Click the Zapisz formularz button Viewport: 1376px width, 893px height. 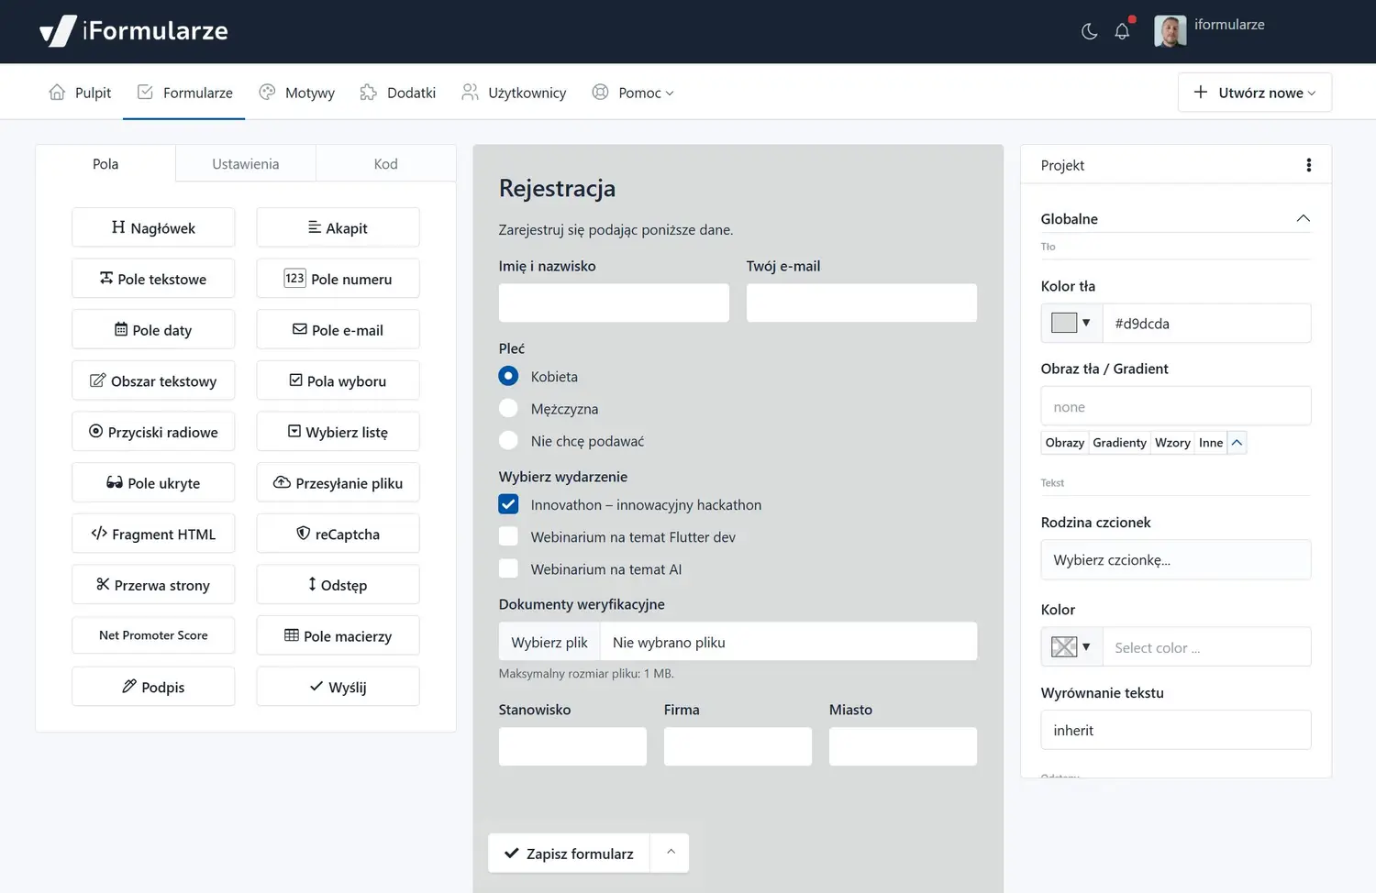tap(569, 854)
